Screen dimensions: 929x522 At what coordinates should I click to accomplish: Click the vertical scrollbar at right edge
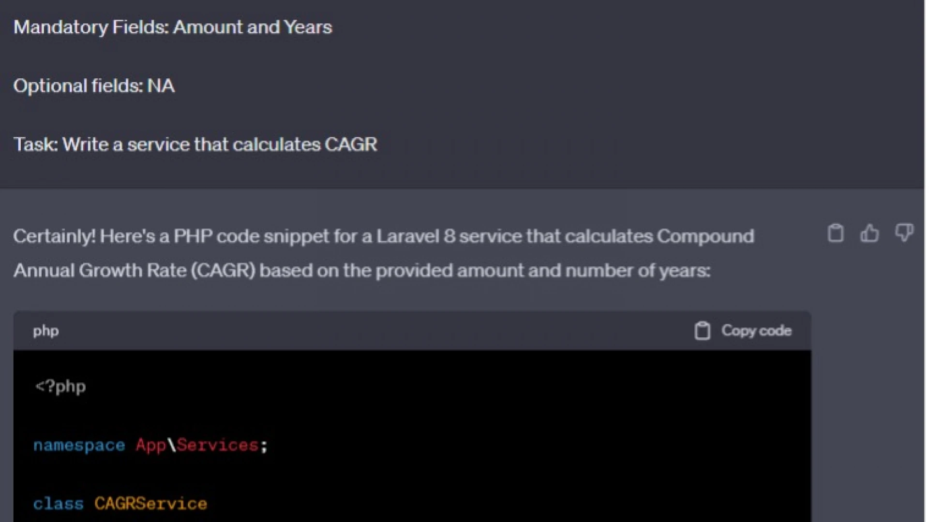click(x=927, y=261)
